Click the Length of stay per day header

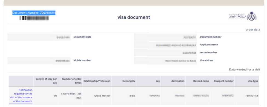point(46,81)
